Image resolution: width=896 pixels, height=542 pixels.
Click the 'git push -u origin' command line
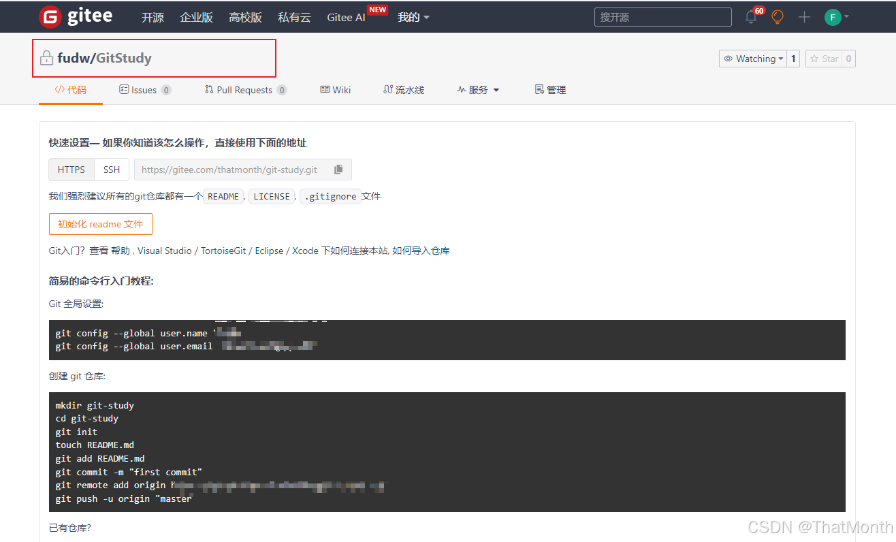point(123,498)
